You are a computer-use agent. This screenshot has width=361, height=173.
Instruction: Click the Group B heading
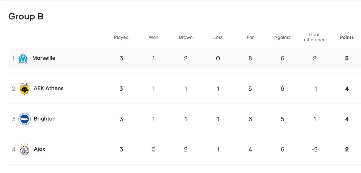click(26, 16)
